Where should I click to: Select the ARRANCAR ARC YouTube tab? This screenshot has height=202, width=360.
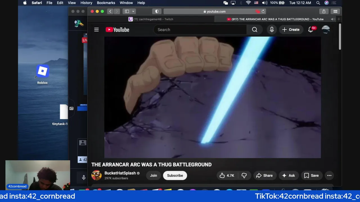click(x=275, y=19)
